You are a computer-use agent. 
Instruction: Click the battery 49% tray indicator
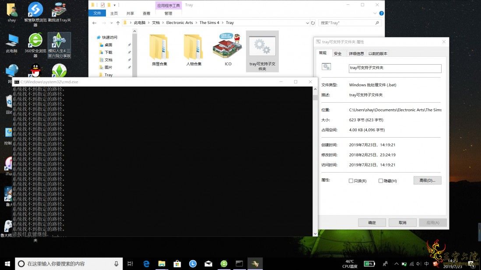coord(369,263)
